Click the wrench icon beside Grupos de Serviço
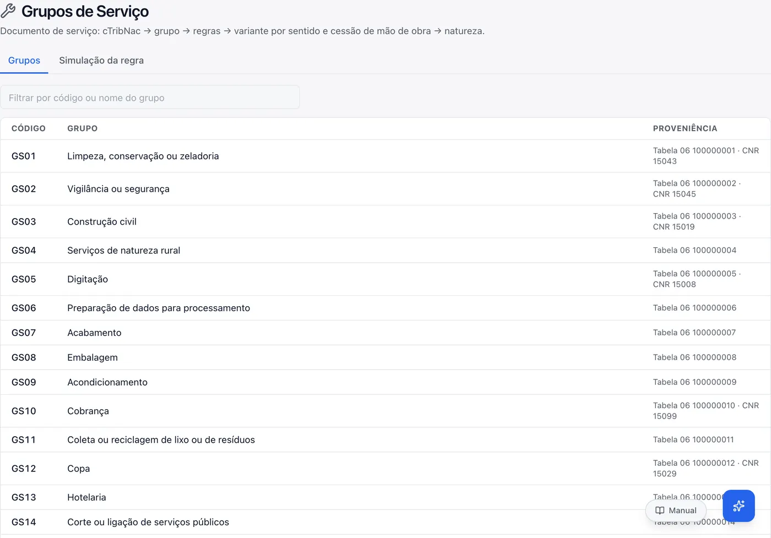 [8, 11]
